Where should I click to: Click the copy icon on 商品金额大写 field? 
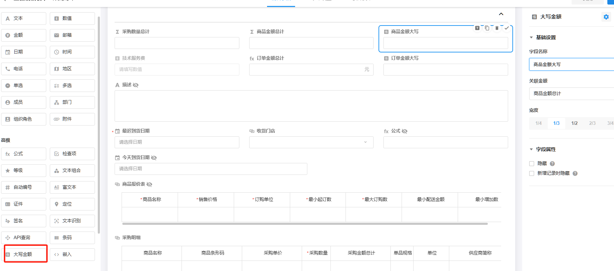487,28
